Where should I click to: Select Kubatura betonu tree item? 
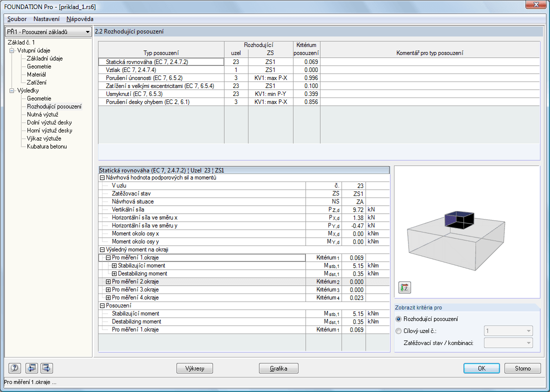click(46, 146)
